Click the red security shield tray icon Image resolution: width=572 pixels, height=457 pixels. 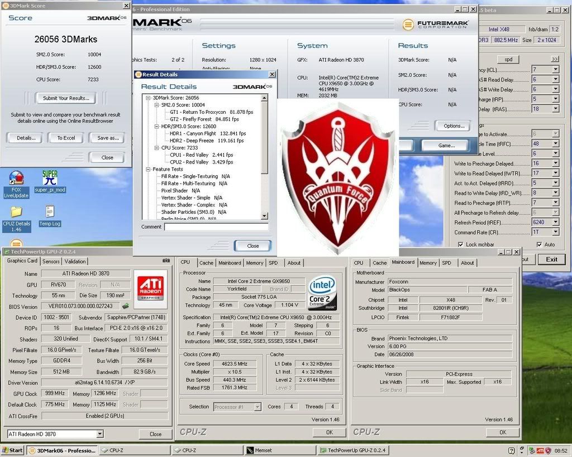[548, 450]
